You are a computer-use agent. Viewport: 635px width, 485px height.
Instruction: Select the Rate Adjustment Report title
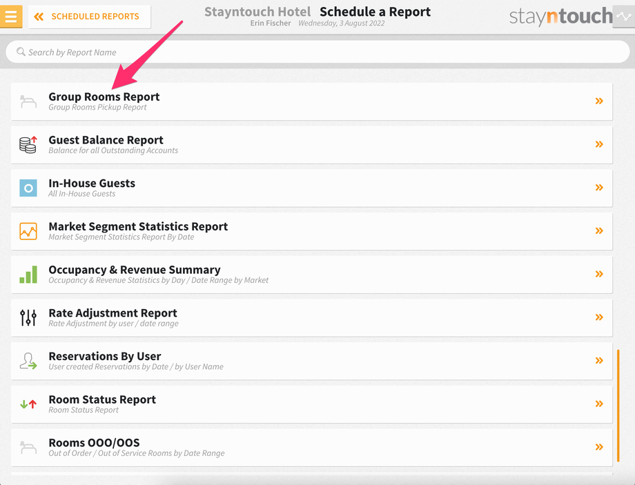[x=113, y=313]
